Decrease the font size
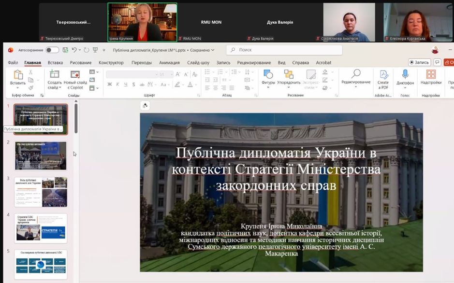 (186, 74)
